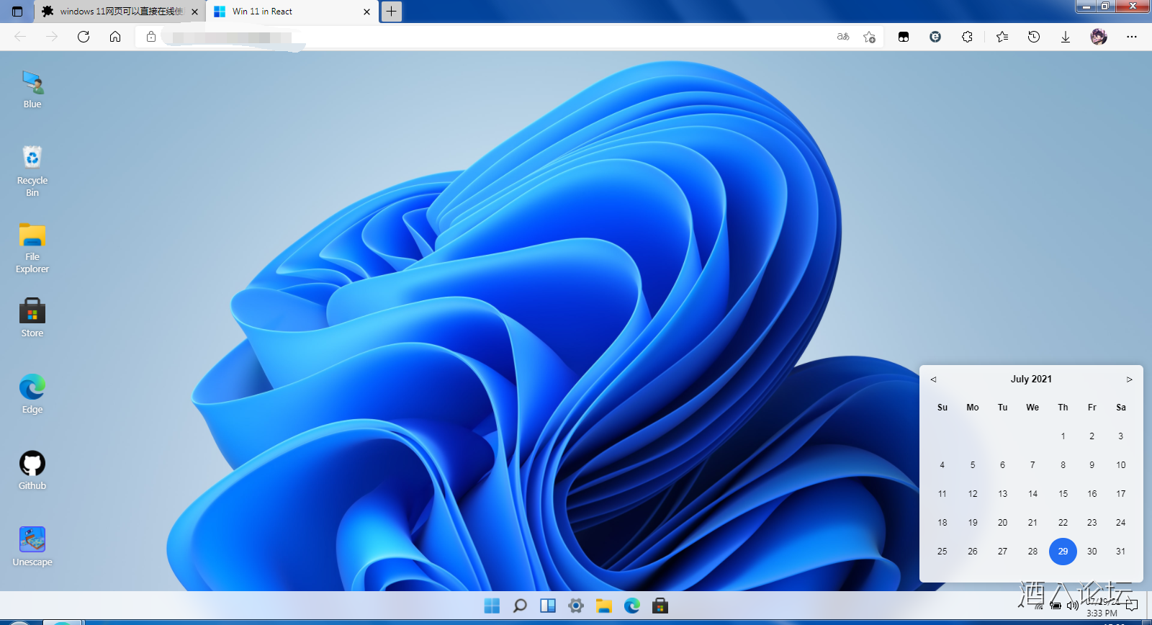This screenshot has width=1152, height=625.
Task: Open the taskbar Search icon
Action: click(520, 606)
